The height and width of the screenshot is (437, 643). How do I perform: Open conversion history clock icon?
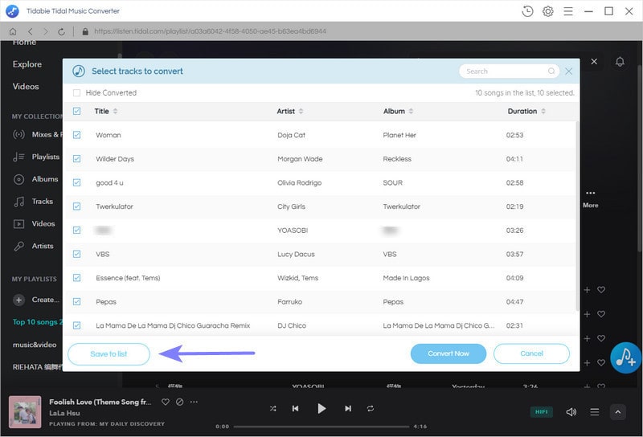tap(527, 11)
